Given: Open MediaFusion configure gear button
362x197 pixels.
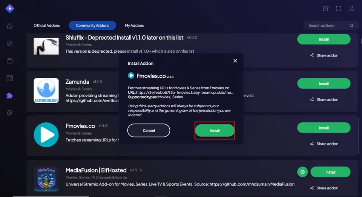Looking at the screenshot, I should tap(302, 172).
